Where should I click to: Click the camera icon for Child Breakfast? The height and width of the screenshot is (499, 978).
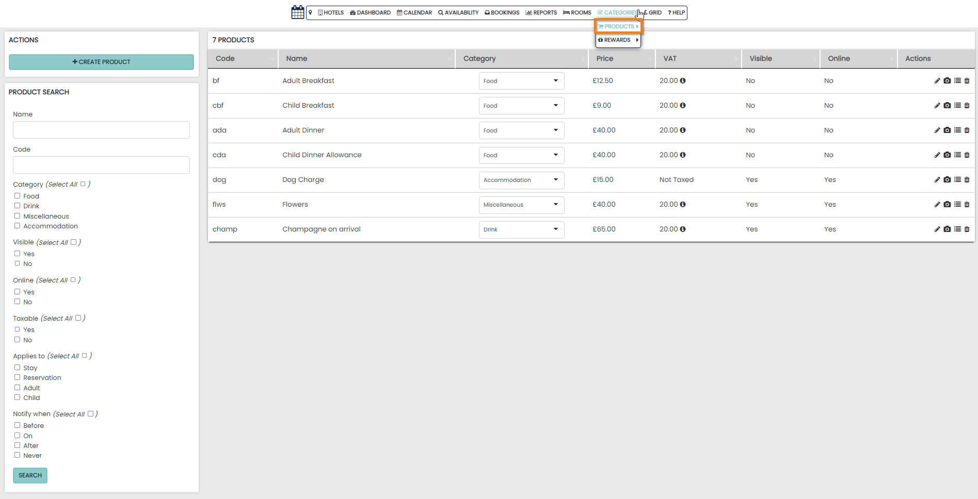(x=947, y=106)
